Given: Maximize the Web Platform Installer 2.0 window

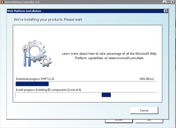Looking at the screenshot, I should [x=168, y=2].
